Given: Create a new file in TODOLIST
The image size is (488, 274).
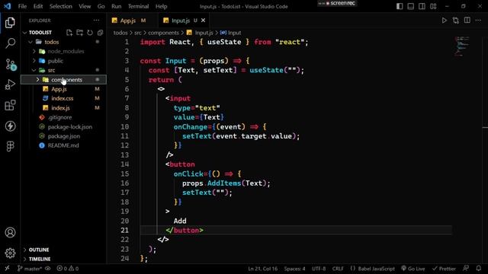Looking at the screenshot, I should 69,32.
